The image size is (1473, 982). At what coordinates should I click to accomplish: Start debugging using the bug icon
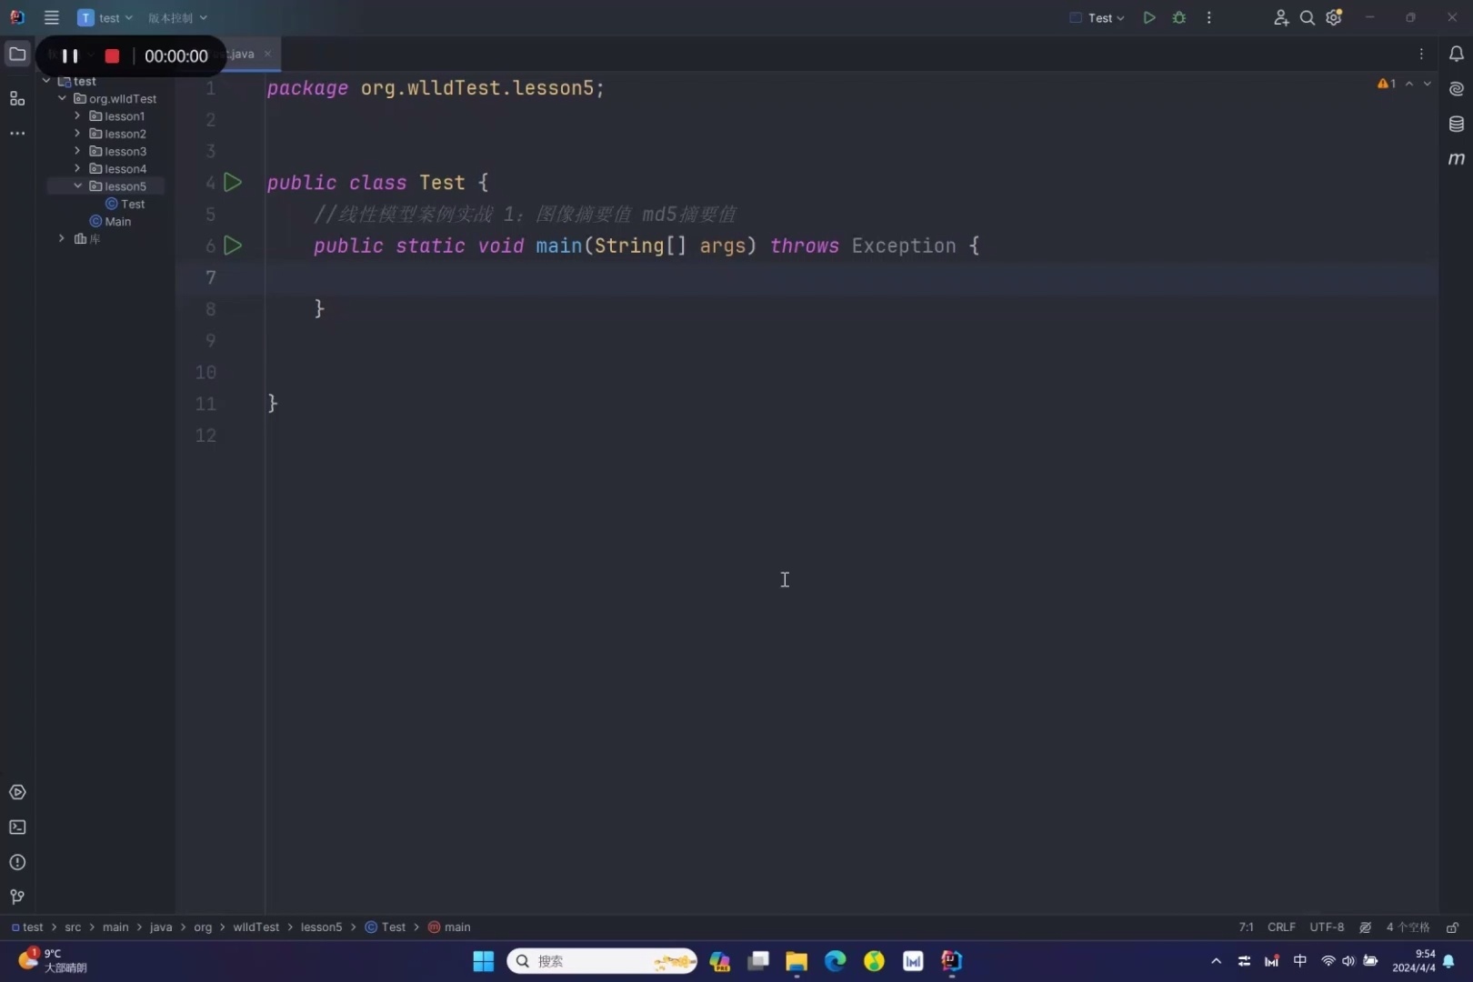point(1178,17)
